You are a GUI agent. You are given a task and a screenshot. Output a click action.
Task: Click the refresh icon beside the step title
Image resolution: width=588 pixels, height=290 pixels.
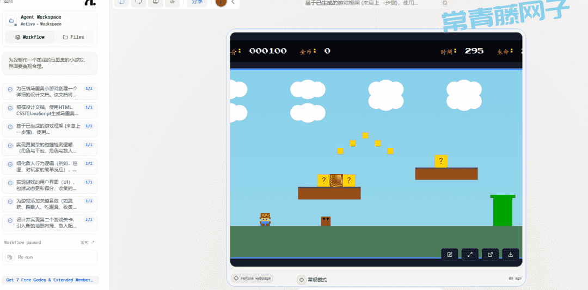(445, 3)
